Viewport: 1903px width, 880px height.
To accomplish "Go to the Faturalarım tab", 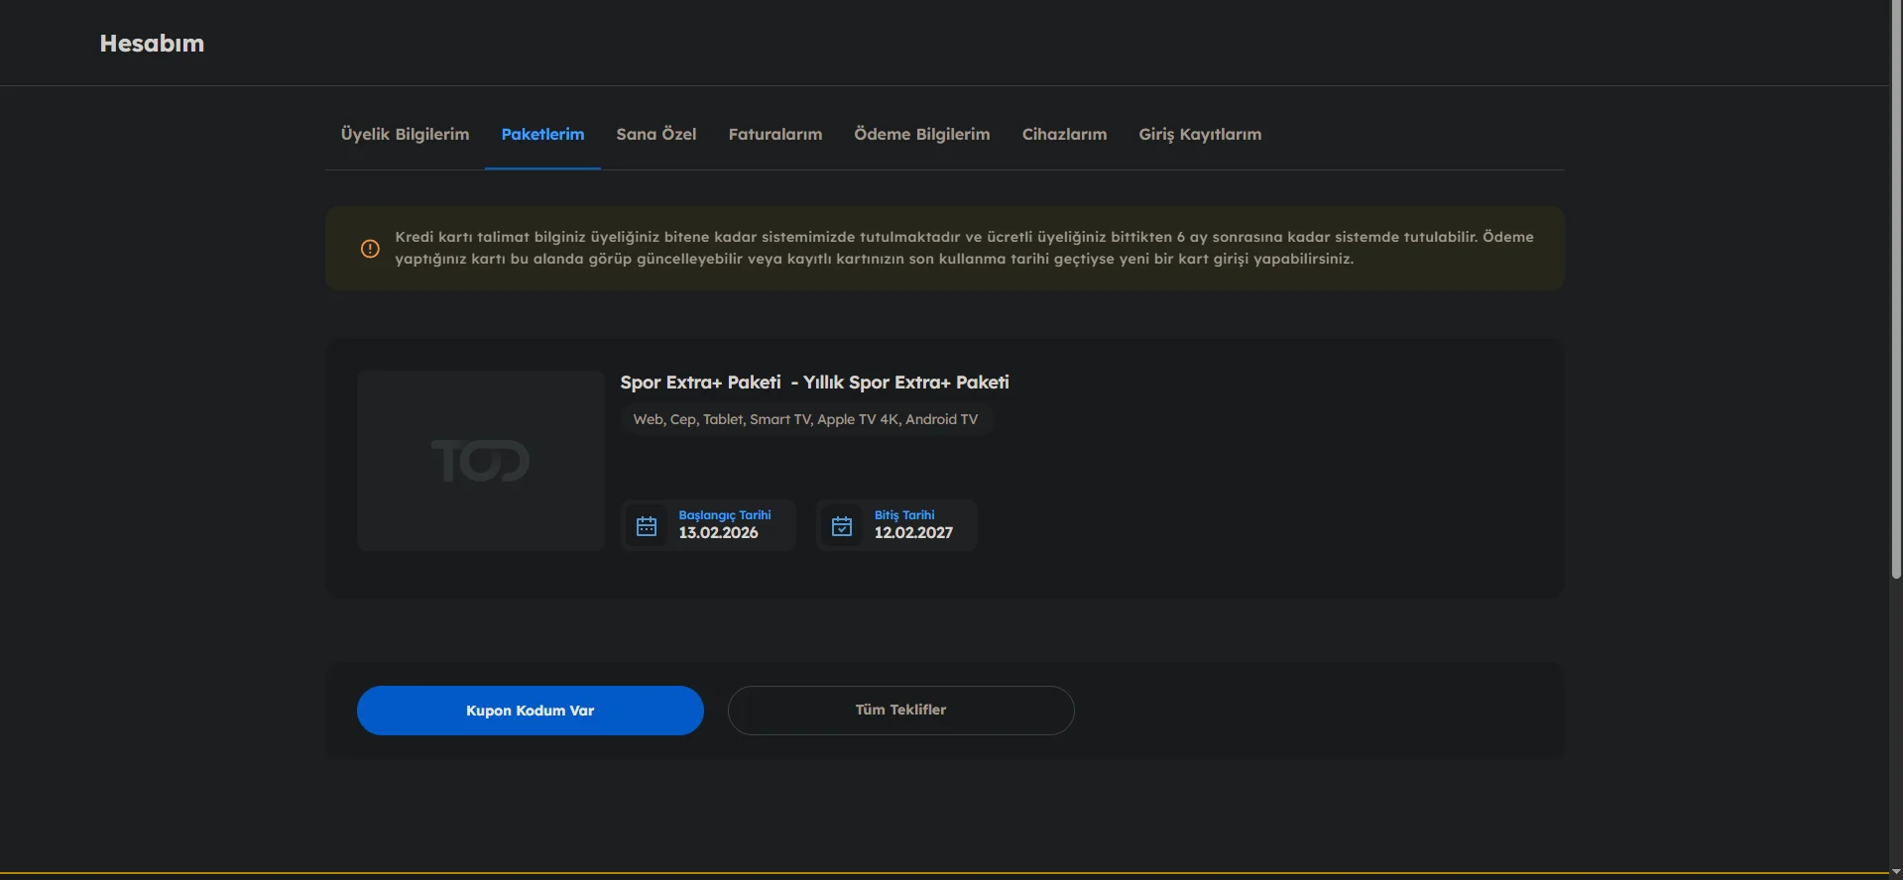I will coord(775,135).
